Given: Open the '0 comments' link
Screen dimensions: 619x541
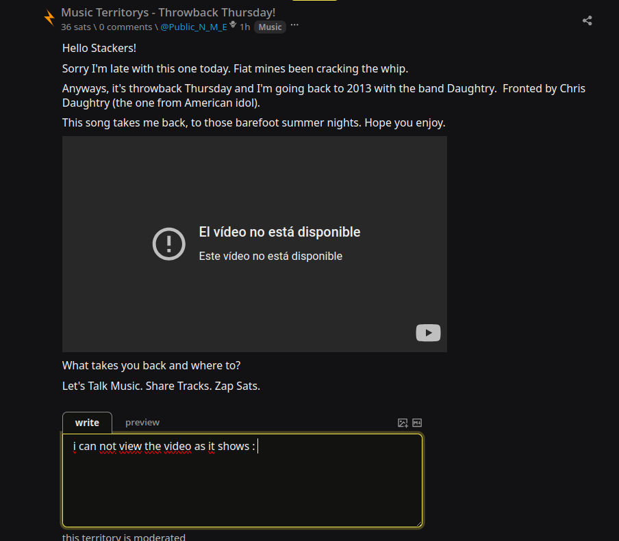Looking at the screenshot, I should click(x=125, y=27).
